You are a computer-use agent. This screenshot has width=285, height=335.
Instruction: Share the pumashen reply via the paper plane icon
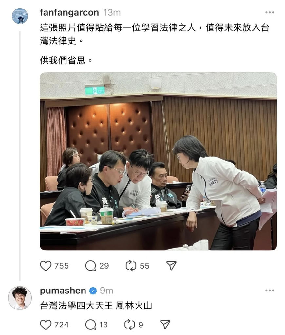tap(165, 325)
